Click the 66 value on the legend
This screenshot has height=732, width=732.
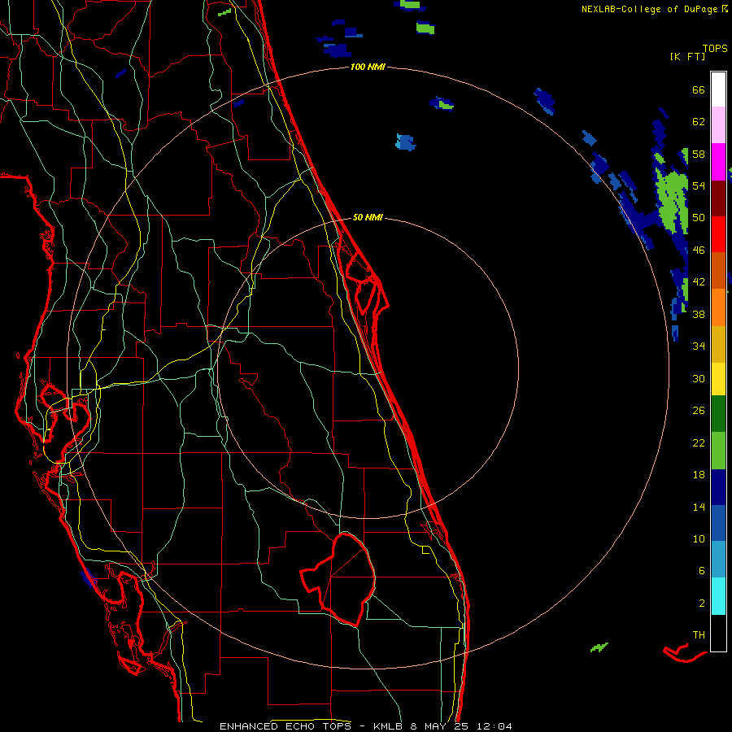699,89
